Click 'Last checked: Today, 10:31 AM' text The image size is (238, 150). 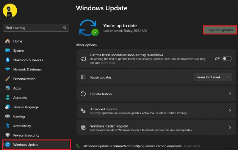(x=125, y=31)
